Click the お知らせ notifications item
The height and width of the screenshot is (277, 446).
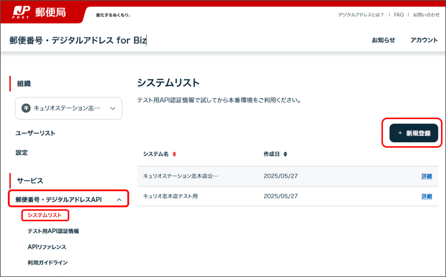[383, 40]
